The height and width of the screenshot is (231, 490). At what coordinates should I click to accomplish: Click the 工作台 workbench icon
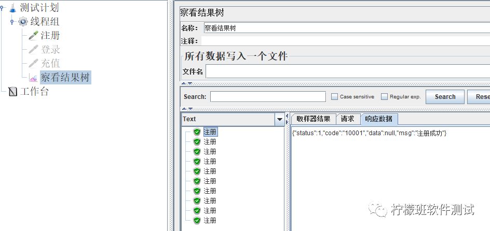[x=13, y=92]
